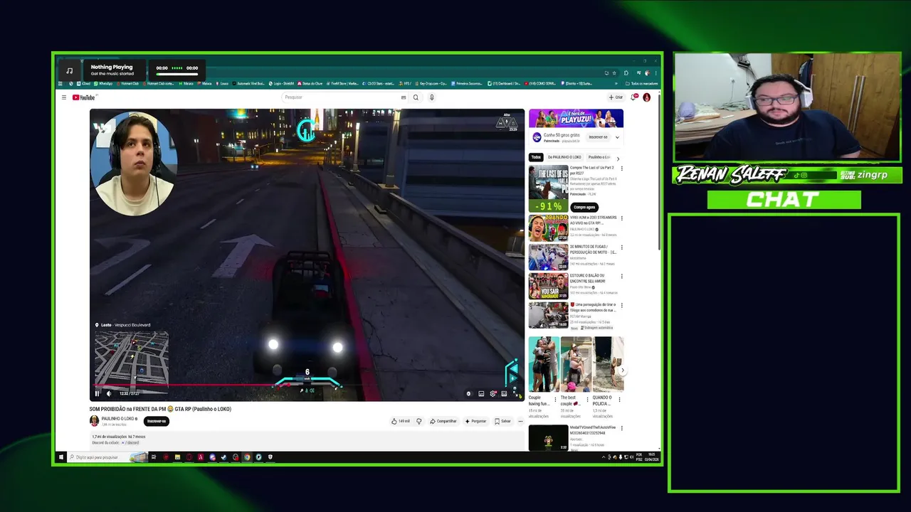The image size is (911, 512).
Task: Open player settings gear icon
Action: click(493, 393)
